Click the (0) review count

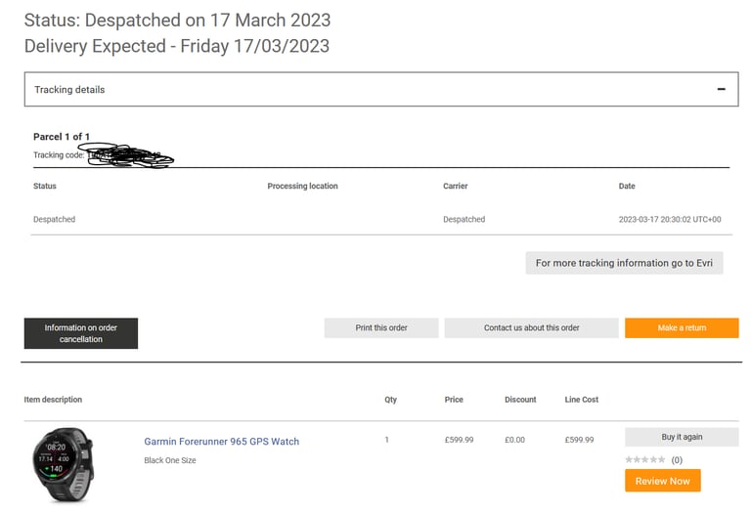click(677, 459)
